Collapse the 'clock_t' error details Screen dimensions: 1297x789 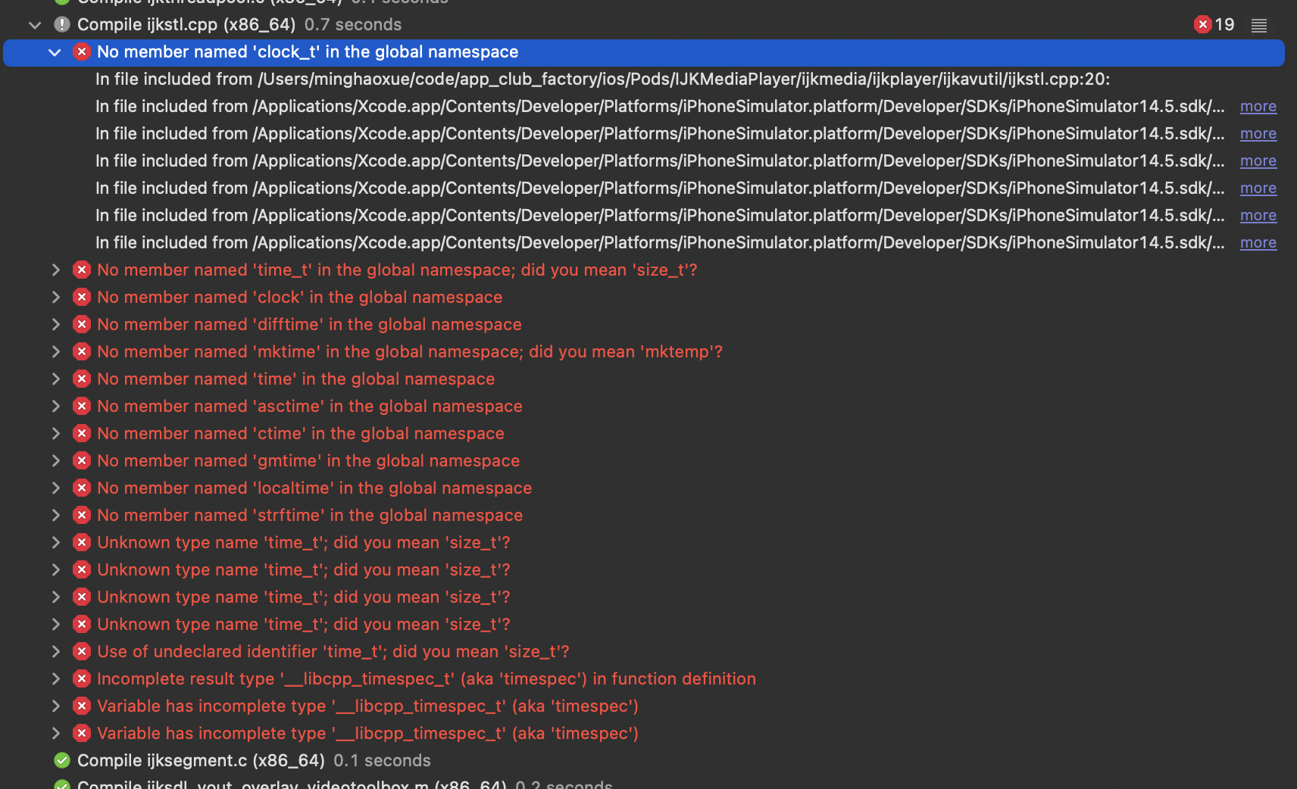pyautogui.click(x=55, y=52)
